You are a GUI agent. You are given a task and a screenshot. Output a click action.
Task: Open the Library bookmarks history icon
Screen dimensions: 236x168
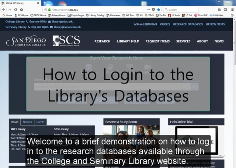[x=219, y=10]
